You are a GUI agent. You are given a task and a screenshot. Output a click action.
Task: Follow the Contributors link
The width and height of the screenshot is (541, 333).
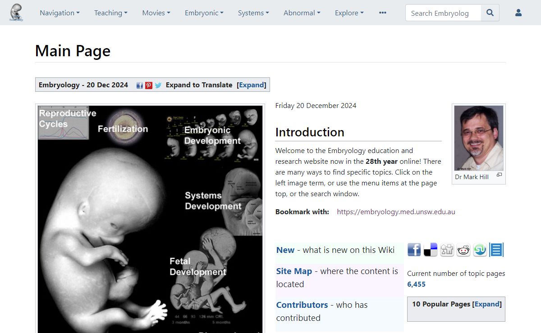coord(302,305)
